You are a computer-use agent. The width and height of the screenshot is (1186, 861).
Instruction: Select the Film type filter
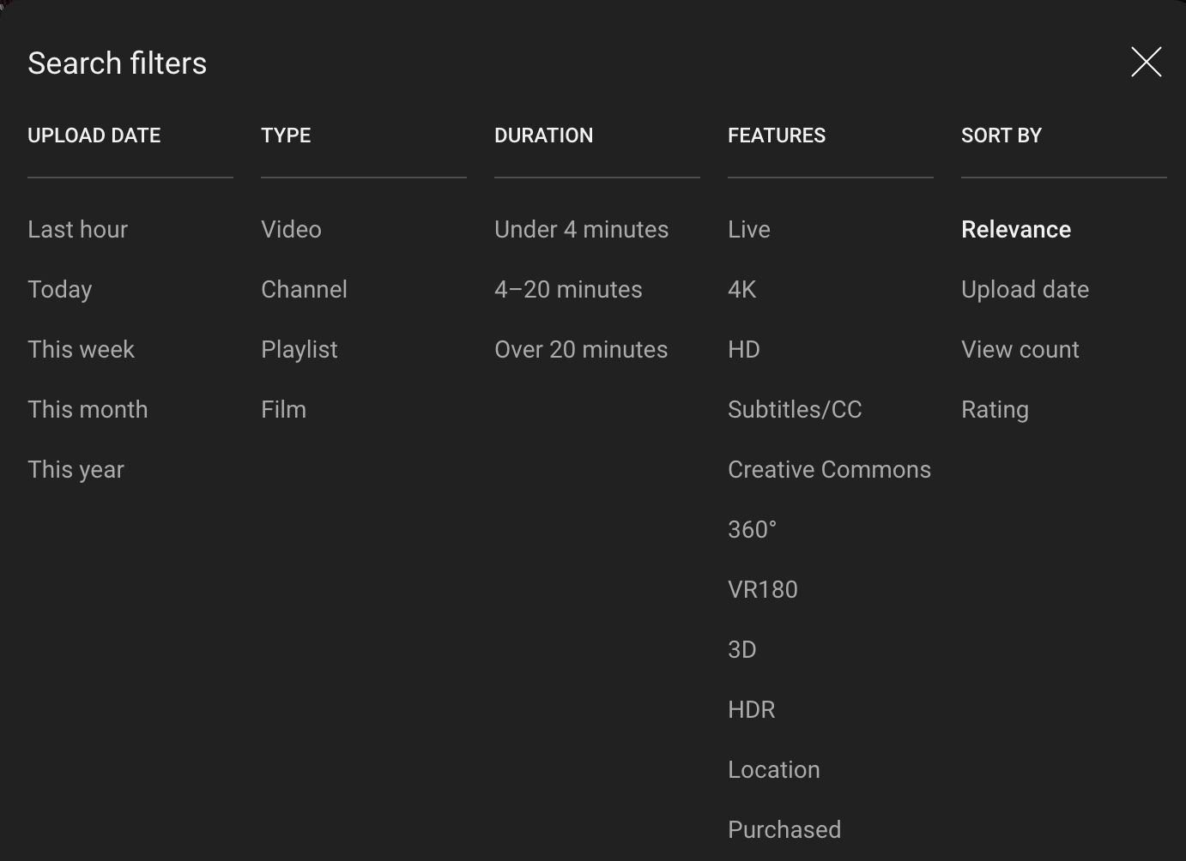point(283,409)
